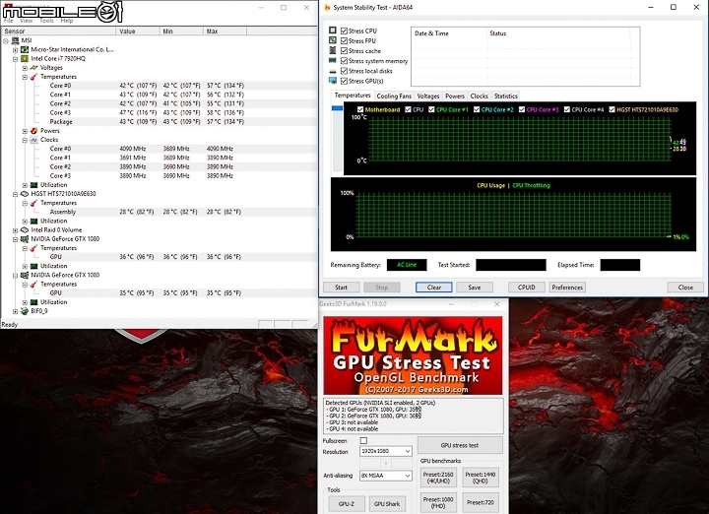Image resolution: width=709 pixels, height=514 pixels.
Task: Collapse the Intel Core i7 7920HQ node
Action: point(15,59)
